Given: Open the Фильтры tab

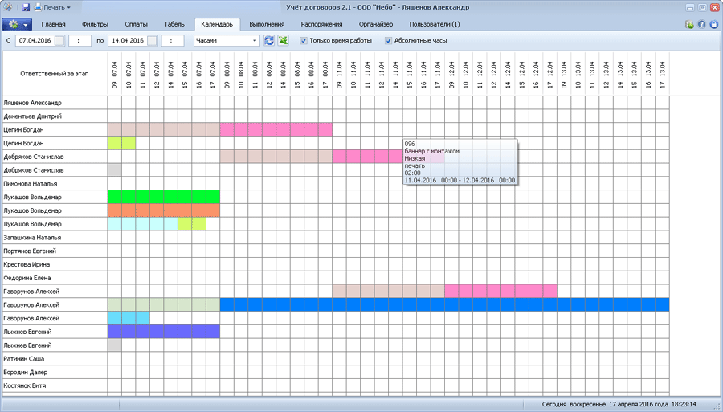Looking at the screenshot, I should click(95, 24).
